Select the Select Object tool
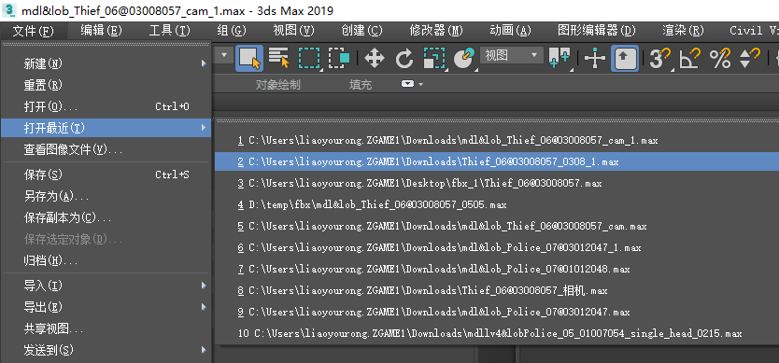Image resolution: width=779 pixels, height=363 pixels. (249, 58)
